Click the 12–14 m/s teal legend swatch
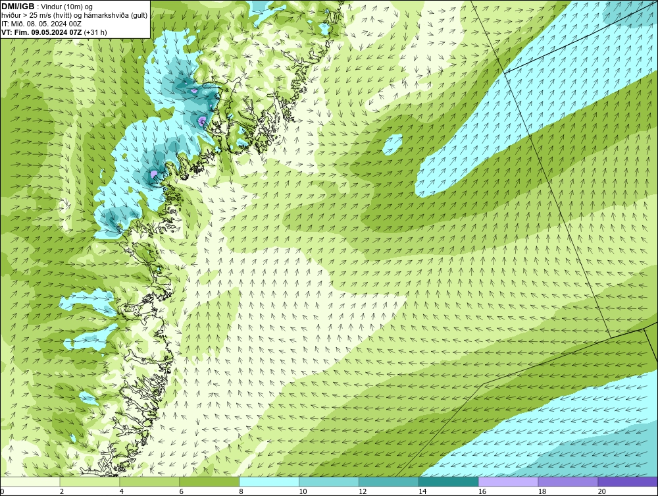Image resolution: width=658 pixels, height=496 pixels. (389, 482)
